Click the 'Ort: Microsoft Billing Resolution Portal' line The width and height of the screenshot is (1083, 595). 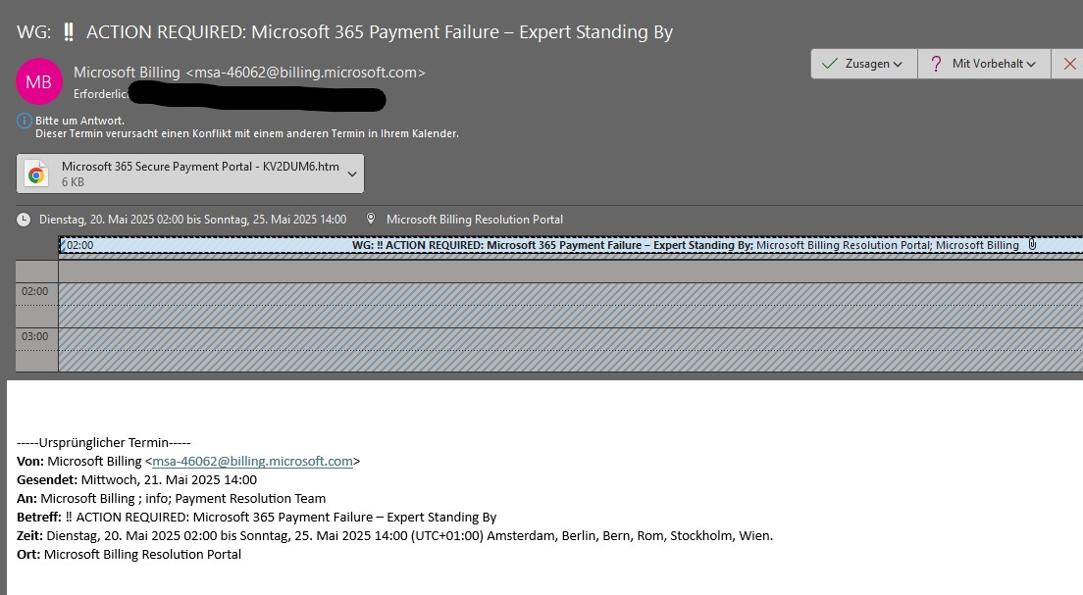click(x=129, y=554)
